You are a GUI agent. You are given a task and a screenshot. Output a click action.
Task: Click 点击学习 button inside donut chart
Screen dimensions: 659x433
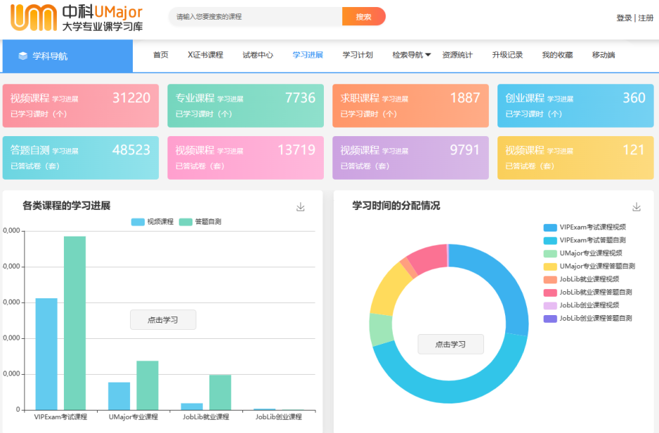click(x=450, y=345)
